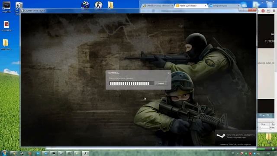Open the blue globe-and-brush desktop icon
This screenshot has height=156, width=277.
85,5
